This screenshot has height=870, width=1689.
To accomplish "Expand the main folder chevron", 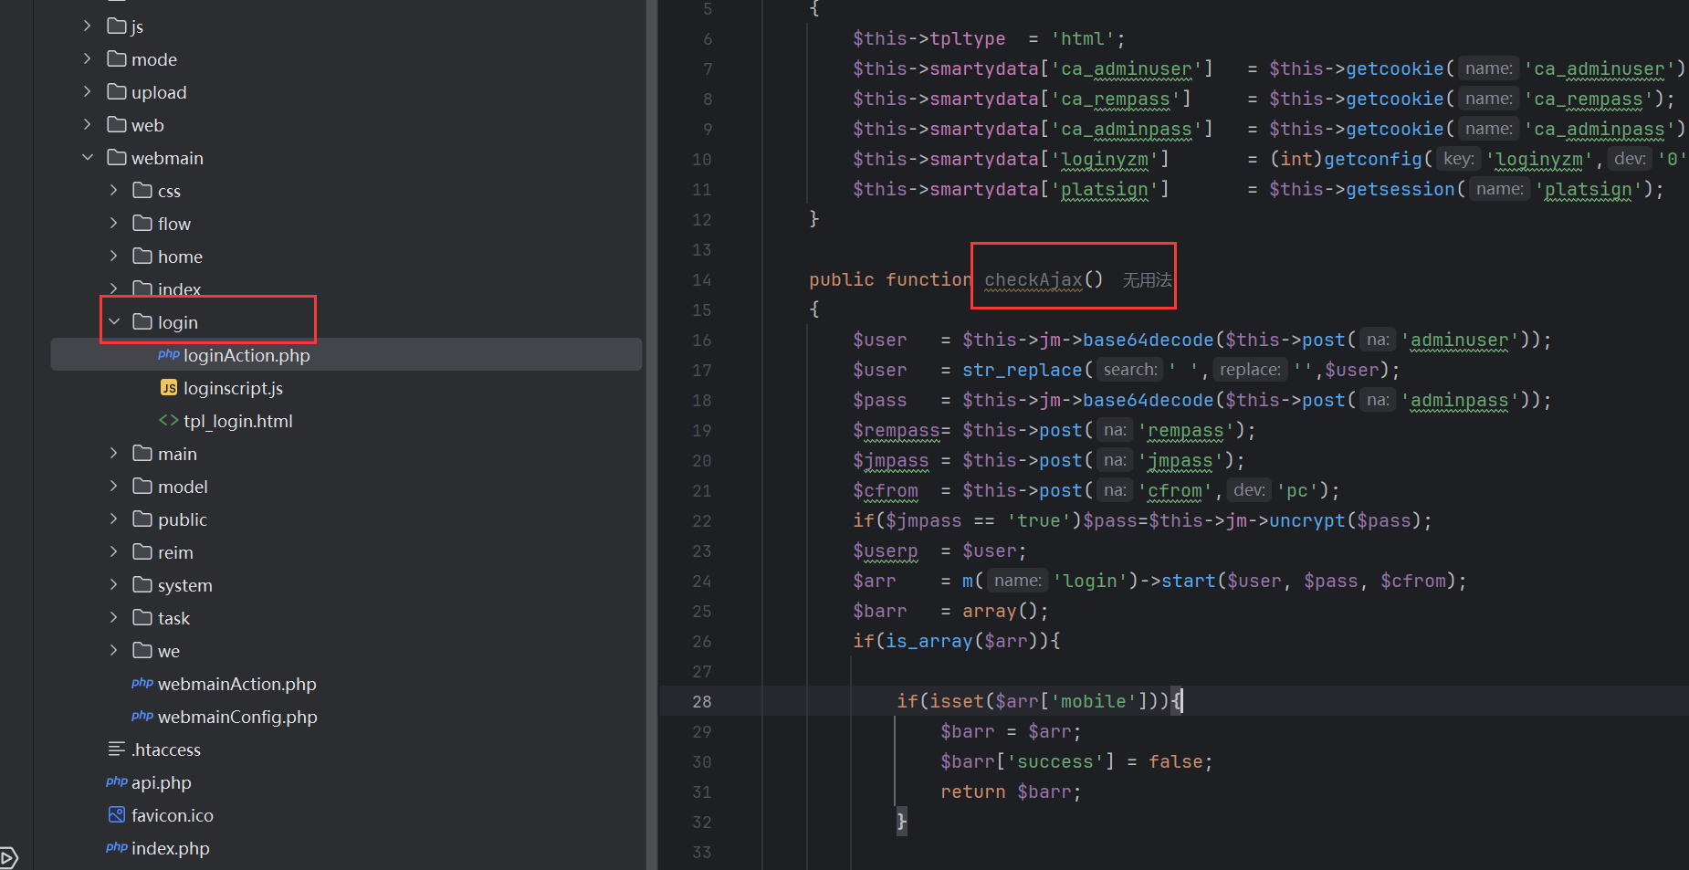I will click(x=114, y=453).
